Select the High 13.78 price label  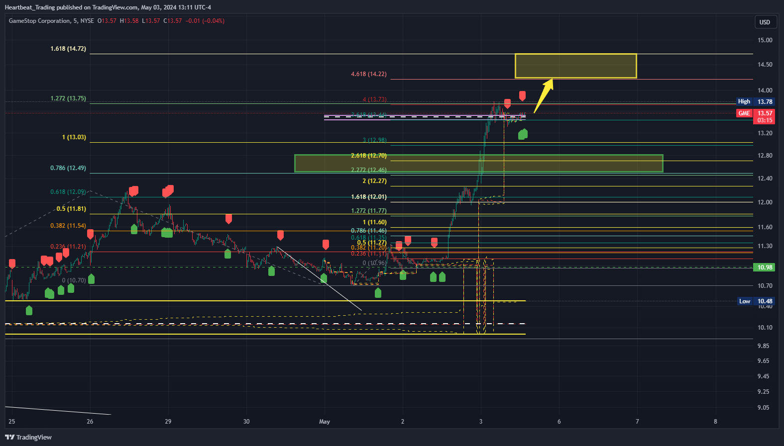pyautogui.click(x=756, y=101)
